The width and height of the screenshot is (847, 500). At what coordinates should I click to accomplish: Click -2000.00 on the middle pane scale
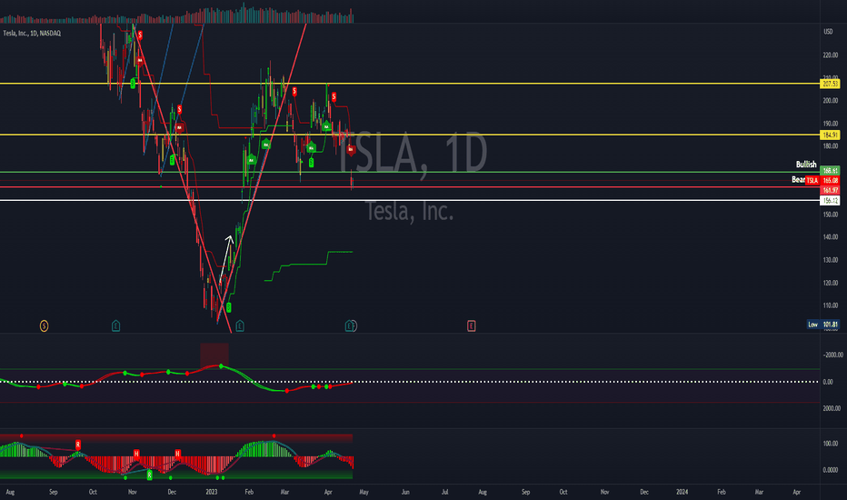pyautogui.click(x=832, y=355)
